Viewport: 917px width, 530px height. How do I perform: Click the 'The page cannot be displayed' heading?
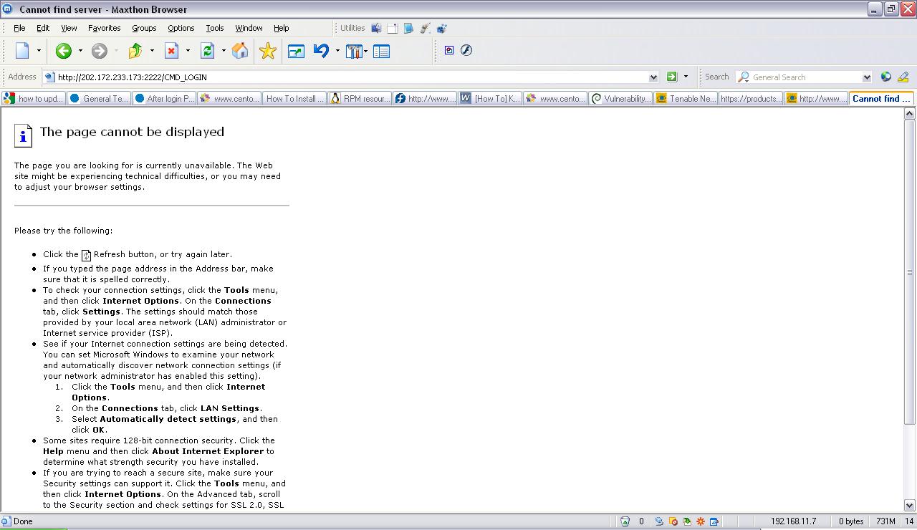[132, 132]
